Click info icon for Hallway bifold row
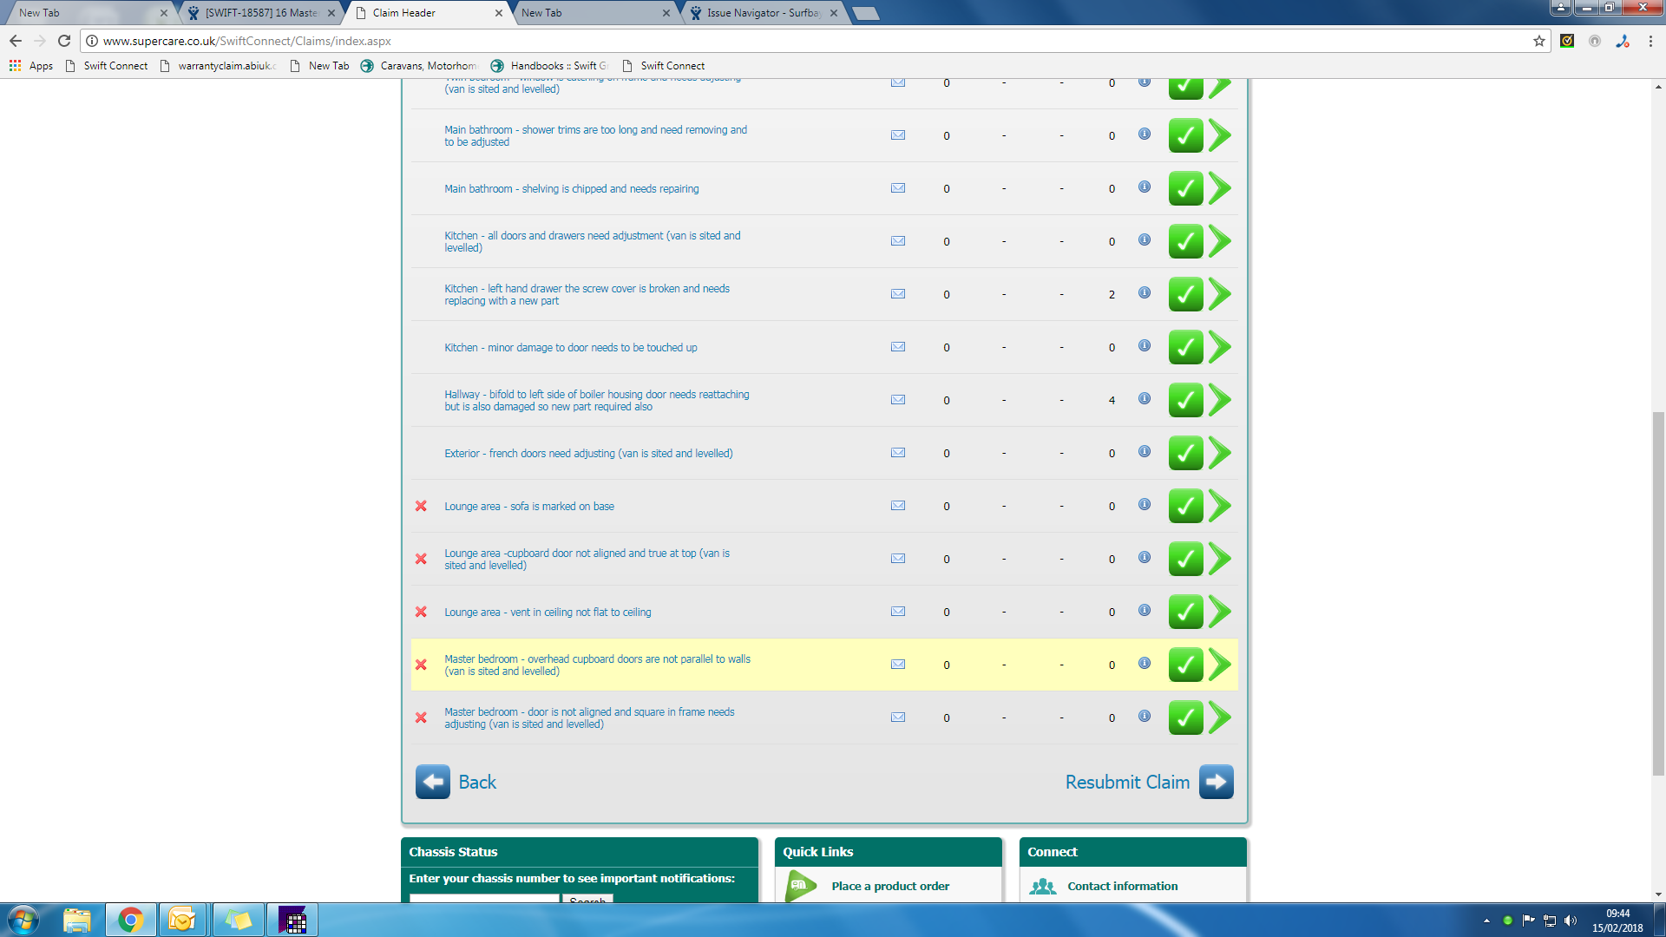This screenshot has width=1666, height=937. point(1145,399)
